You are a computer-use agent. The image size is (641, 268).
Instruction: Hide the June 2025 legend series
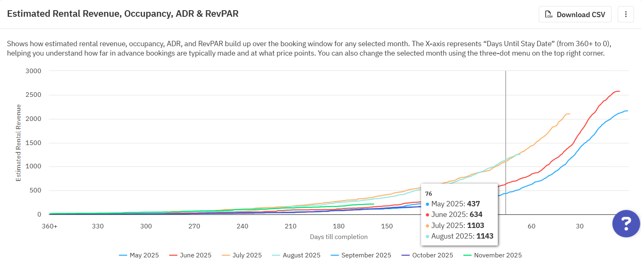[190, 255]
